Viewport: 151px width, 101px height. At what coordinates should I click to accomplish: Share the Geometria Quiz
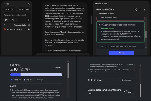pos(136,10)
